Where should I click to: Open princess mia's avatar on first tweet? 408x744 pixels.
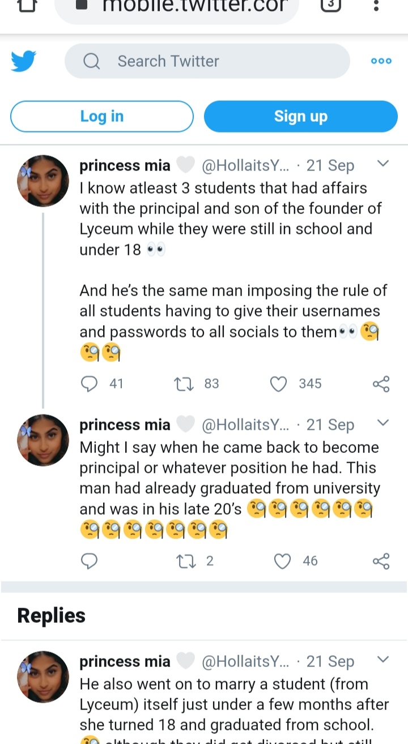coord(43,181)
